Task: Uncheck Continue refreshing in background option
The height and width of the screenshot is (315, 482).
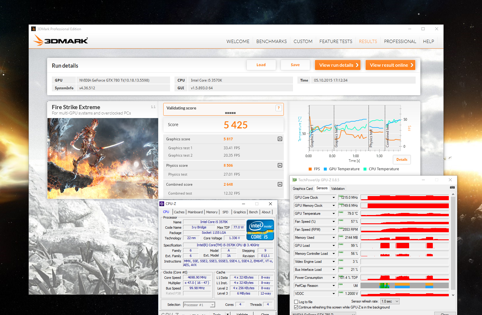Action: (x=296, y=307)
